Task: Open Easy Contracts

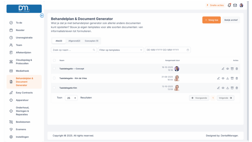Action: (x=24, y=93)
